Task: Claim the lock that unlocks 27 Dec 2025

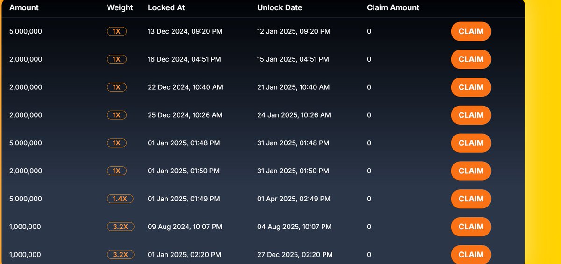Action: point(471,255)
